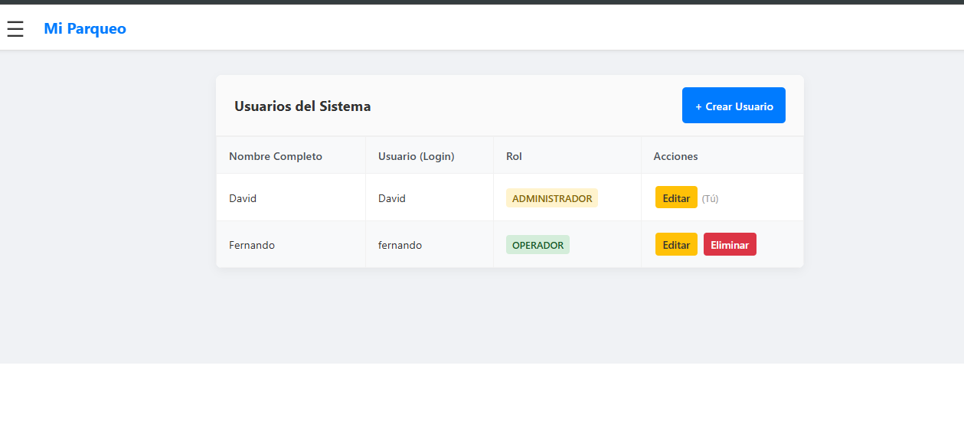Click the lowercase fernando login cell
The width and height of the screenshot is (964, 434).
click(400, 245)
